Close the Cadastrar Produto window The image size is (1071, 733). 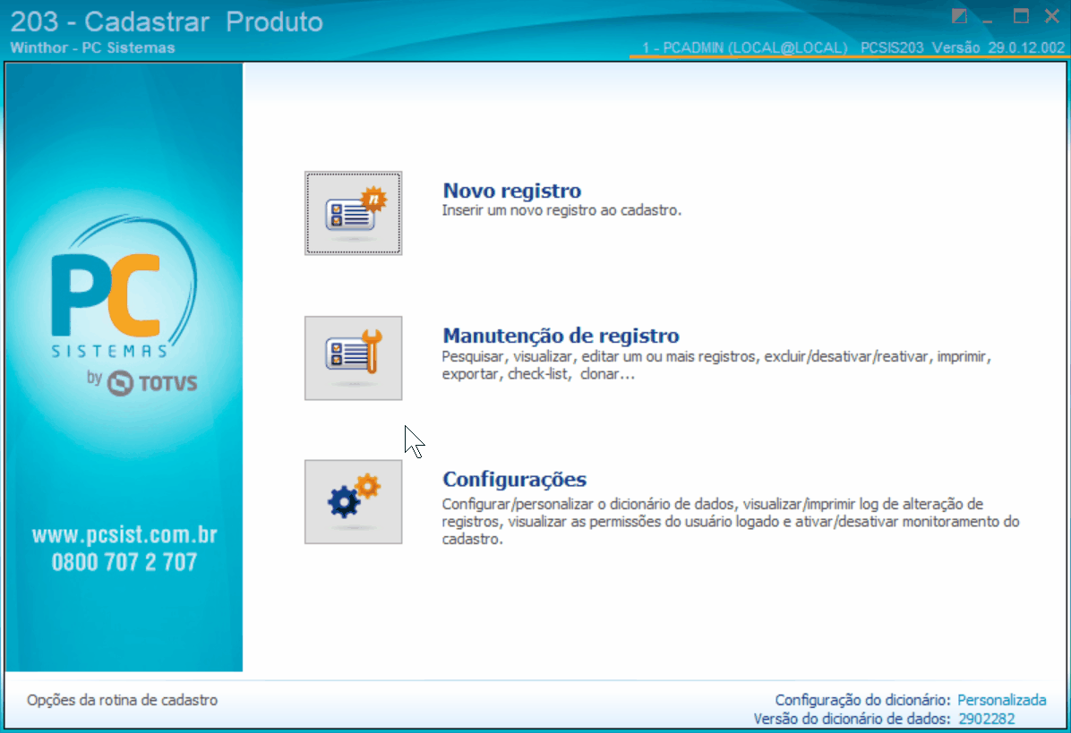[1052, 16]
